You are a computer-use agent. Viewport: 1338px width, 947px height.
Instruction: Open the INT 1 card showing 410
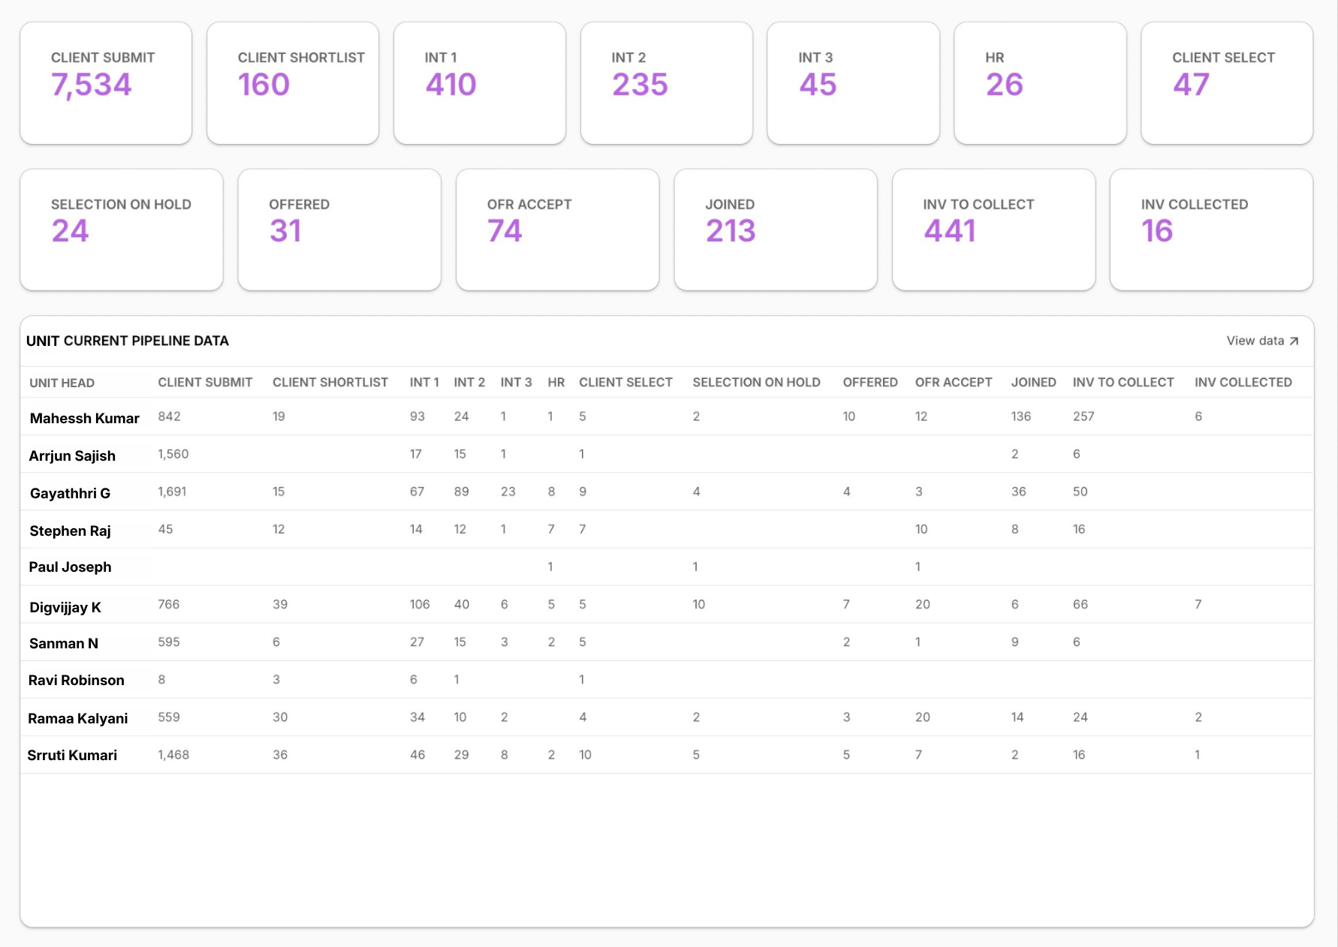pyautogui.click(x=480, y=83)
